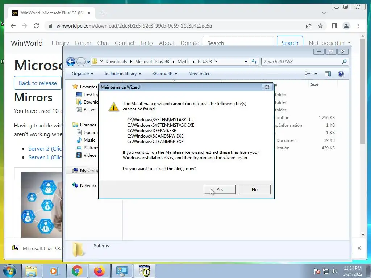371x278 pixels.
Task: Close the Maintenance Wizard dialog
Action: [x=267, y=87]
